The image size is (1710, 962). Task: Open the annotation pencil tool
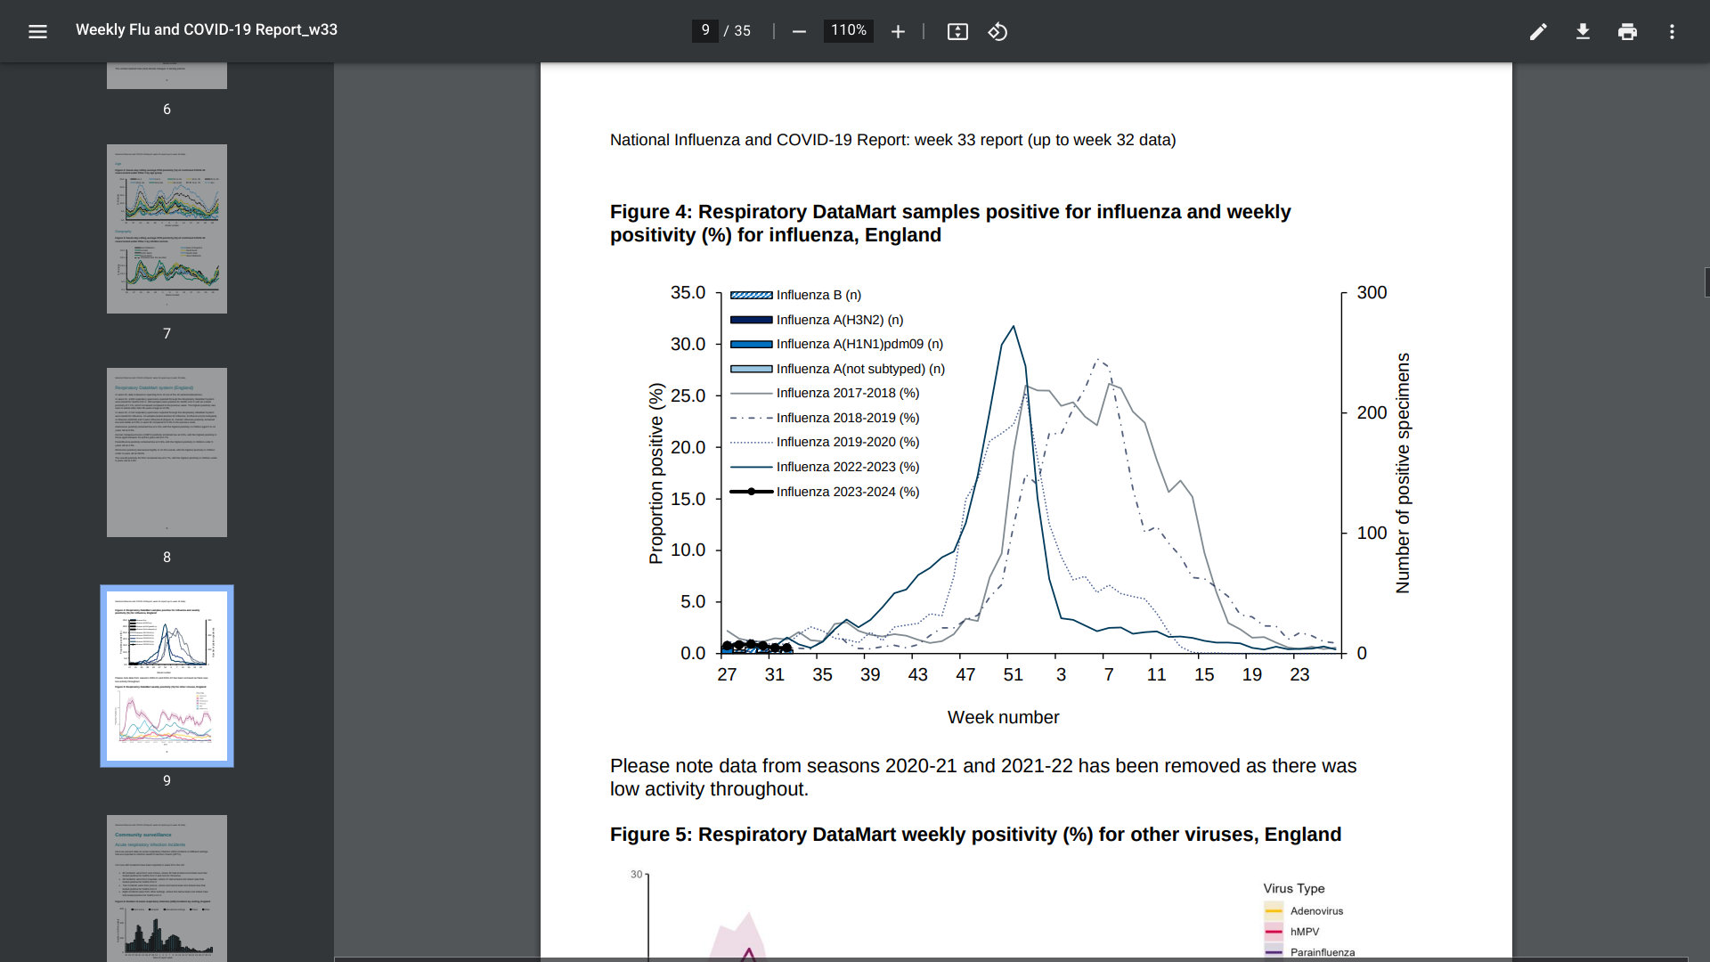(1538, 31)
